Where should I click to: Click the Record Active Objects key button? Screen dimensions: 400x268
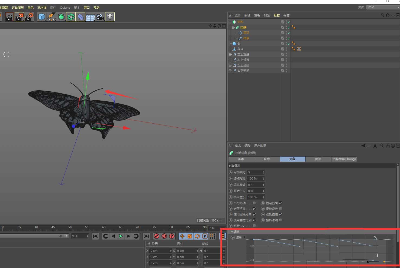[x=156, y=236]
